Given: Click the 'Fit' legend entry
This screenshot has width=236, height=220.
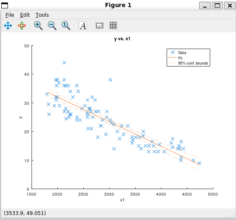Looking at the screenshot, I should (x=180, y=58).
